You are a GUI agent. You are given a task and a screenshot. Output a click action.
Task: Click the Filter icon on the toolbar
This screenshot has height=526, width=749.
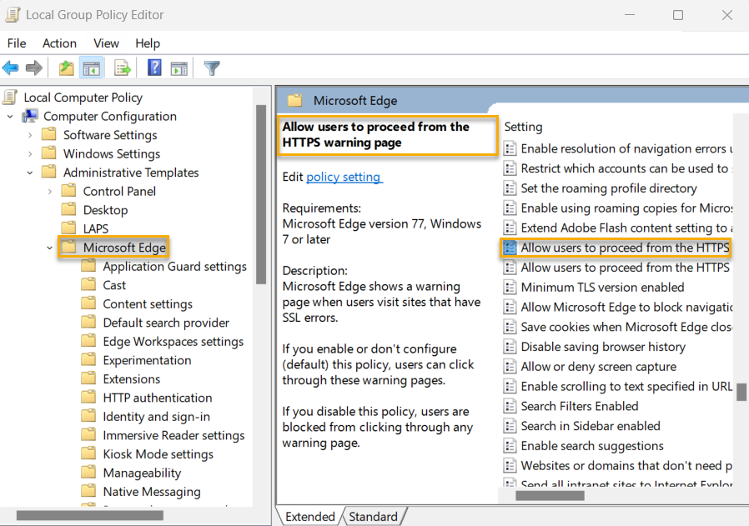[x=211, y=68]
